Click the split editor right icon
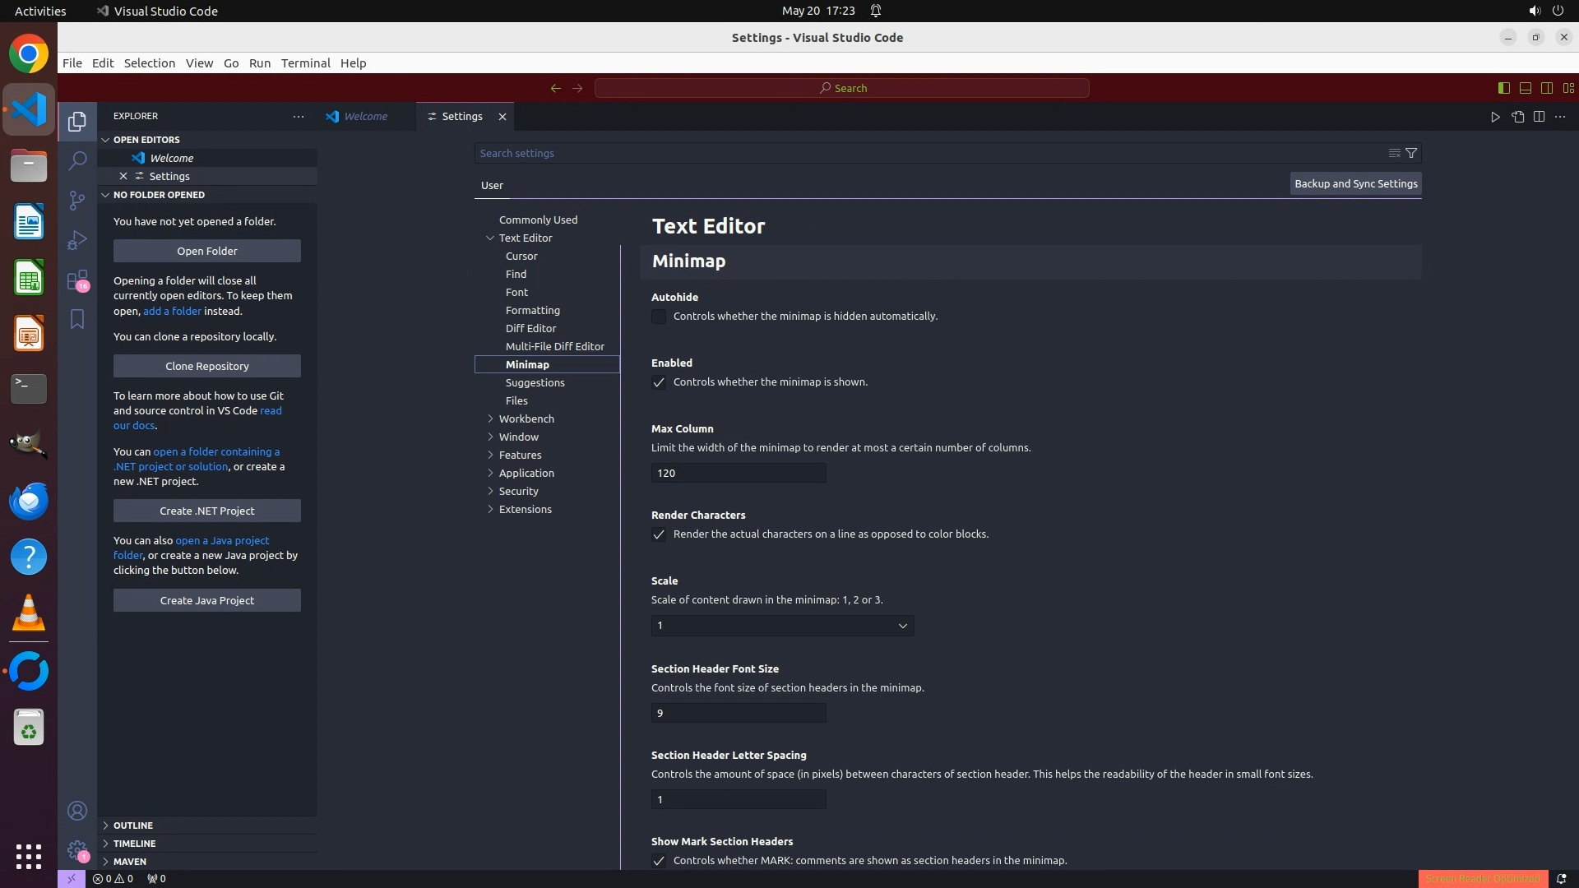 pos(1539,117)
